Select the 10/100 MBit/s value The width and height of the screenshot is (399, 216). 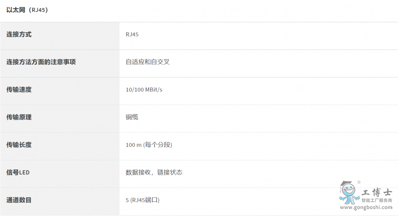(144, 90)
